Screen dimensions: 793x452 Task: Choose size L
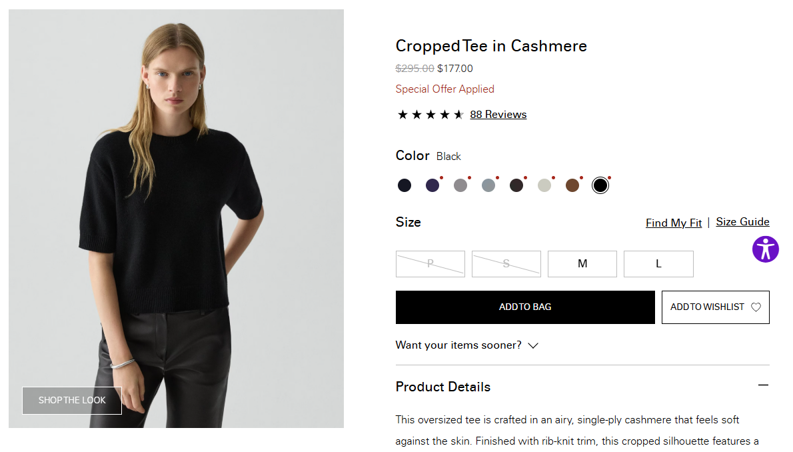[658, 264]
